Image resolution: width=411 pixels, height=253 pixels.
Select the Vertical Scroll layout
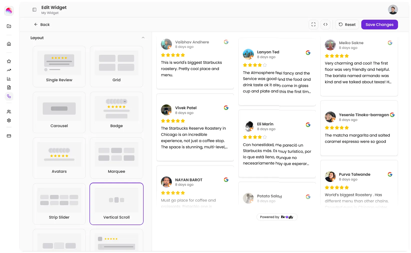116,204
